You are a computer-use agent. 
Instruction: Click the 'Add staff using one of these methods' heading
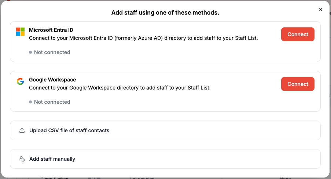(x=165, y=13)
